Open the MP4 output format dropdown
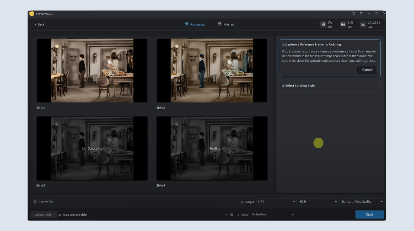Image resolution: width=414 pixels, height=231 pixels. coord(276,202)
